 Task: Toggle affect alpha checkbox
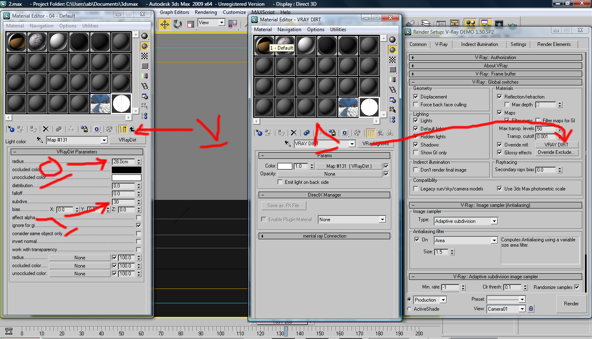click(139, 218)
